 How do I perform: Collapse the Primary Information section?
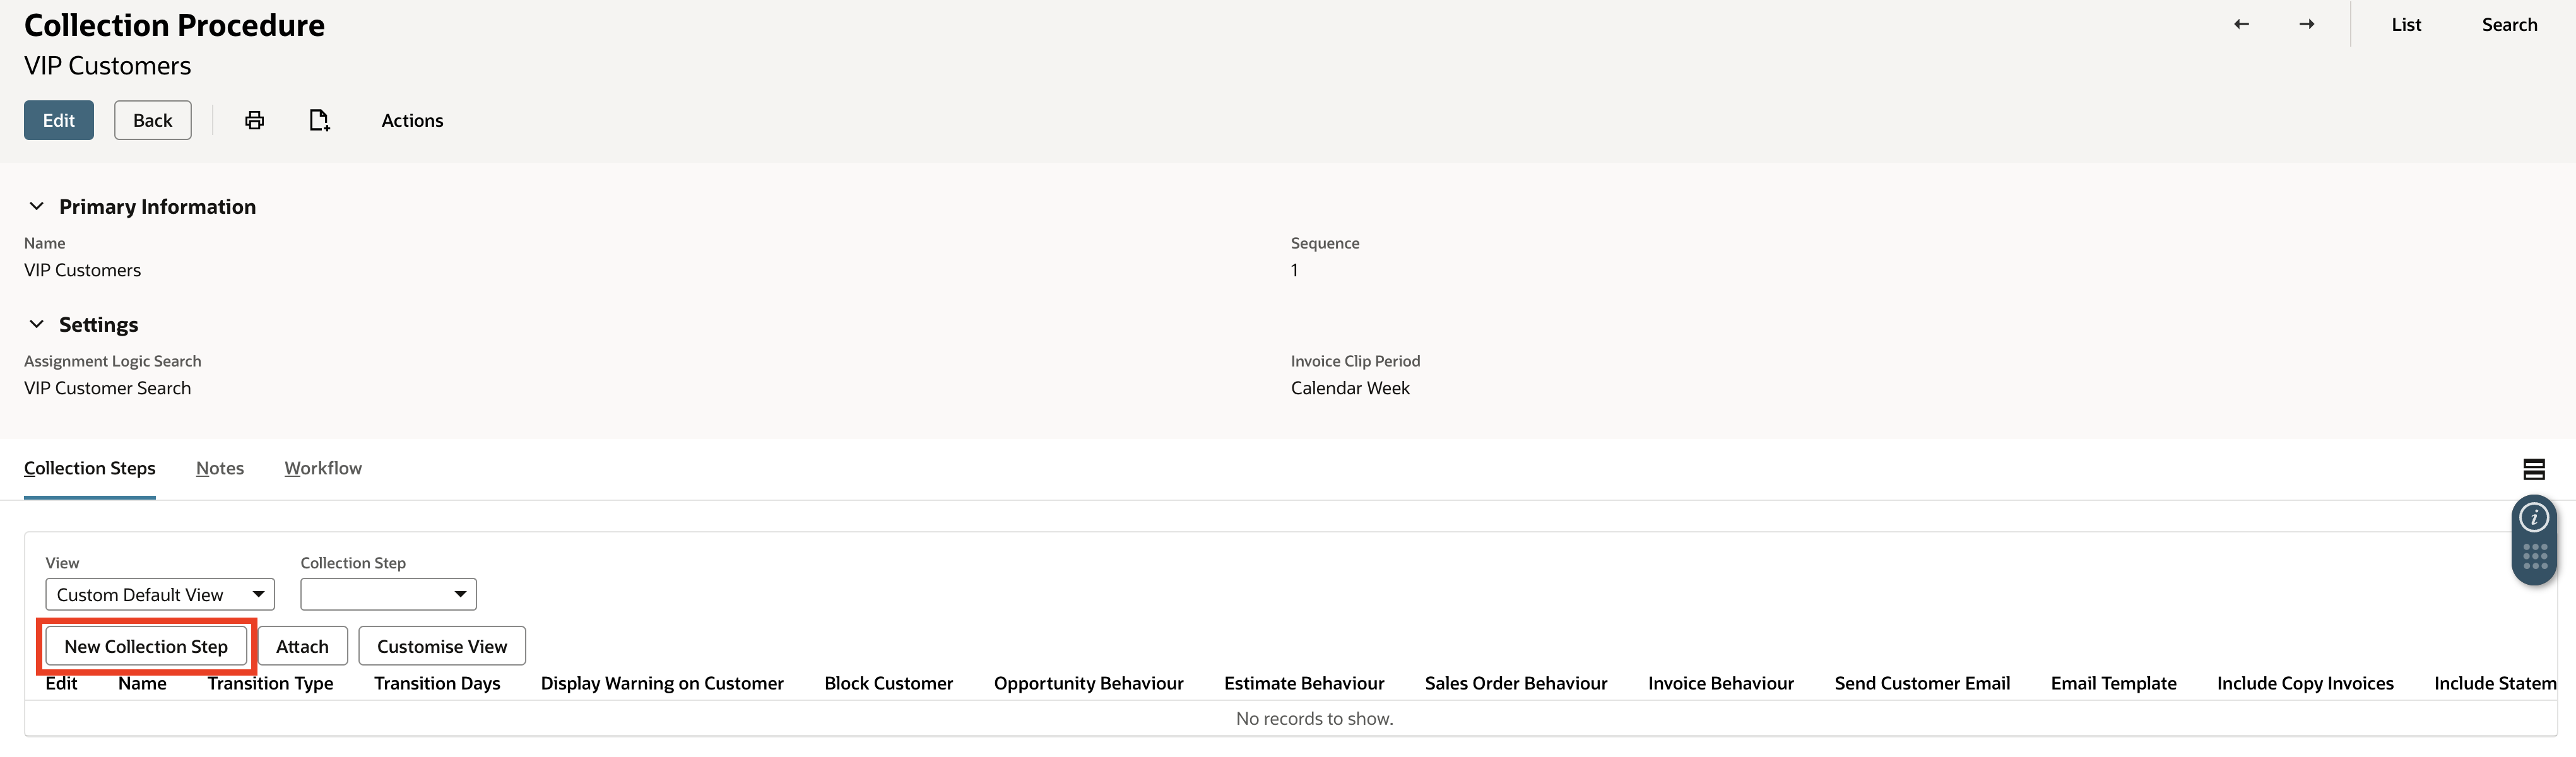[36, 206]
